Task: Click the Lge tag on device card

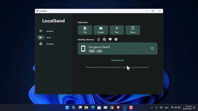Action: point(99,51)
